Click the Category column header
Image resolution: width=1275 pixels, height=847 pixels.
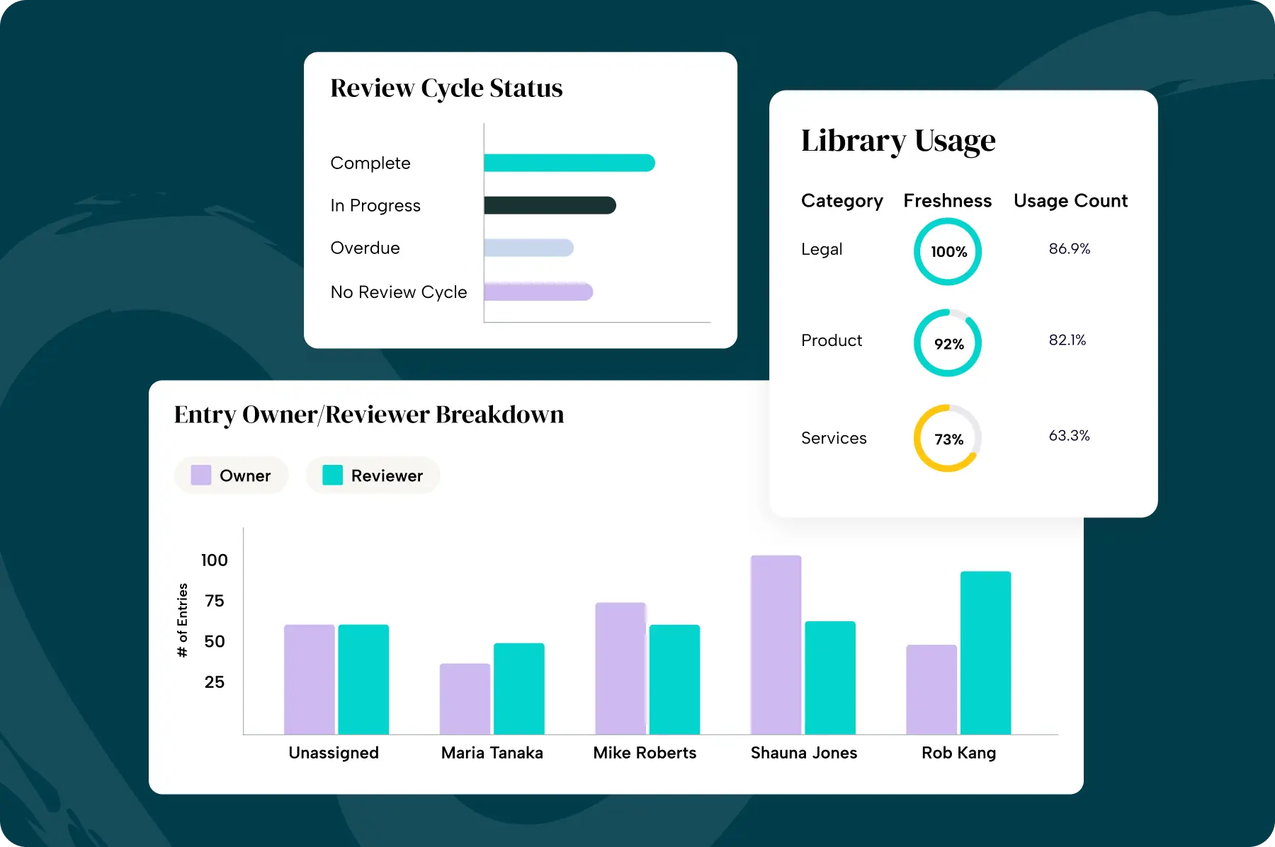pos(841,201)
